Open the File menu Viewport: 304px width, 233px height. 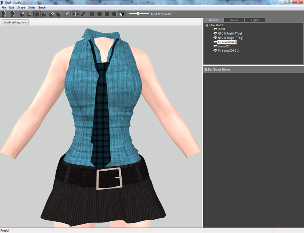pyautogui.click(x=4, y=8)
